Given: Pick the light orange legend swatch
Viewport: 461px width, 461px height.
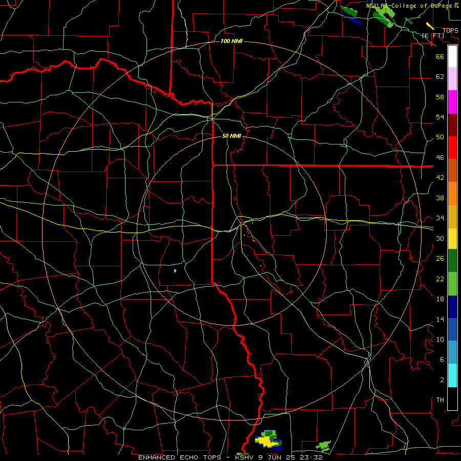Looking at the screenshot, I should (x=452, y=194).
